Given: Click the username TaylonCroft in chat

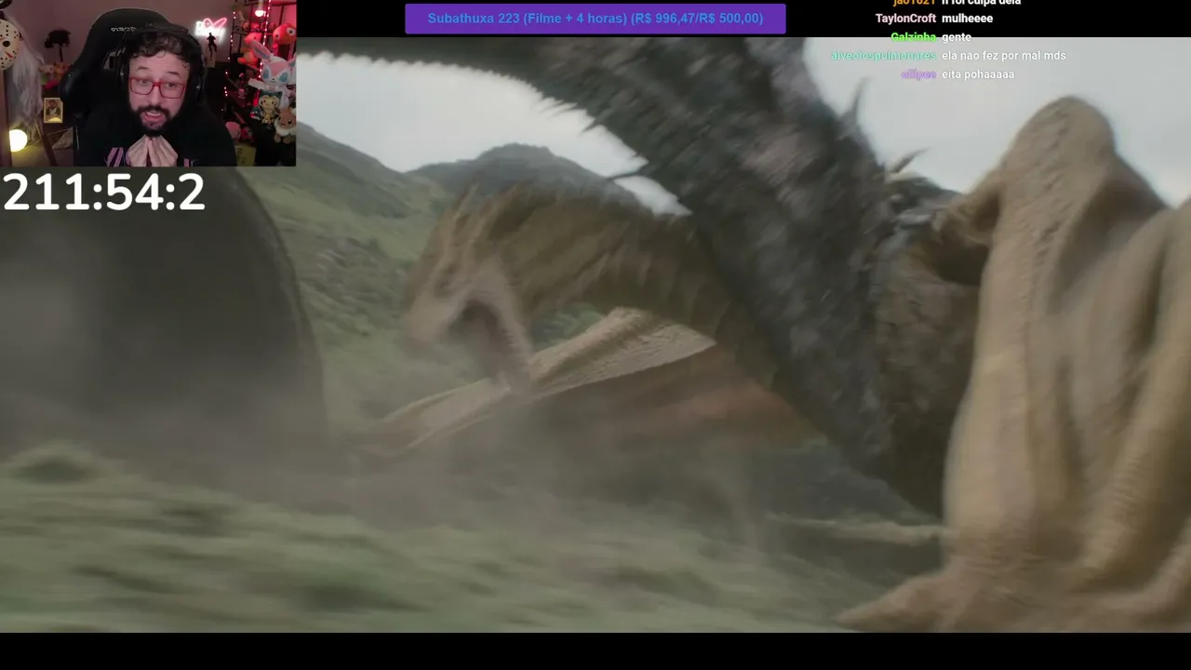Looking at the screenshot, I should [x=905, y=19].
